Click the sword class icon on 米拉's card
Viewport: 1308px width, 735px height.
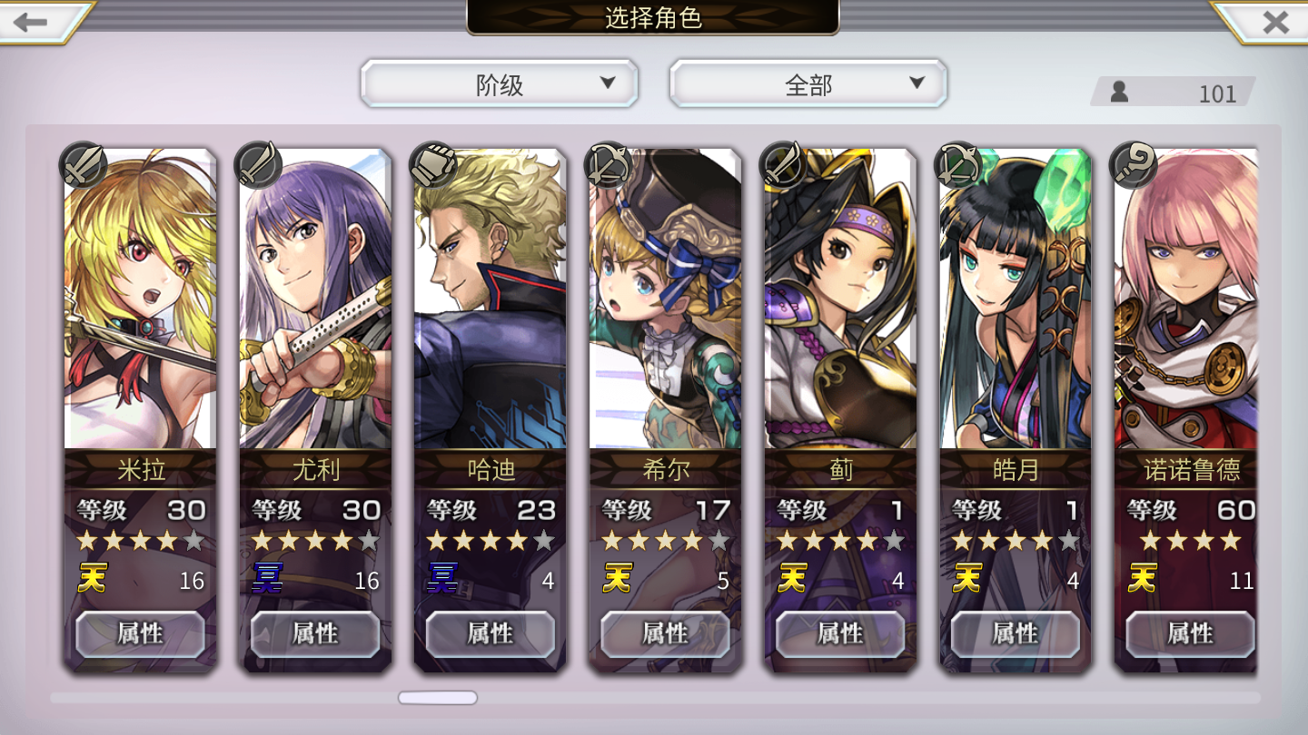pyautogui.click(x=84, y=165)
